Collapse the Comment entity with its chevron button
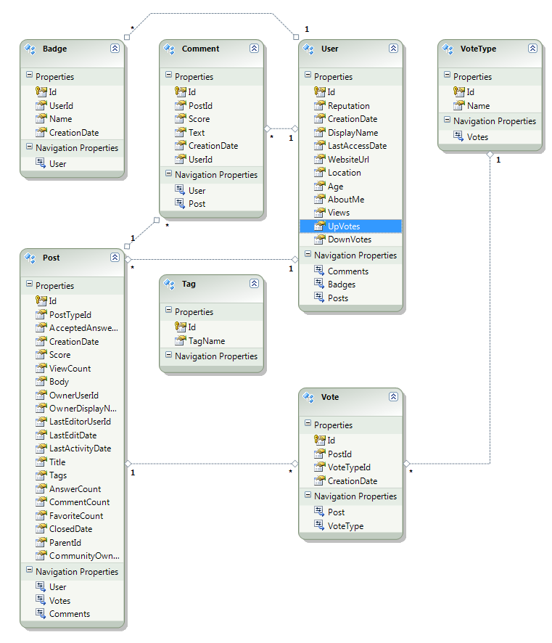 [x=254, y=49]
